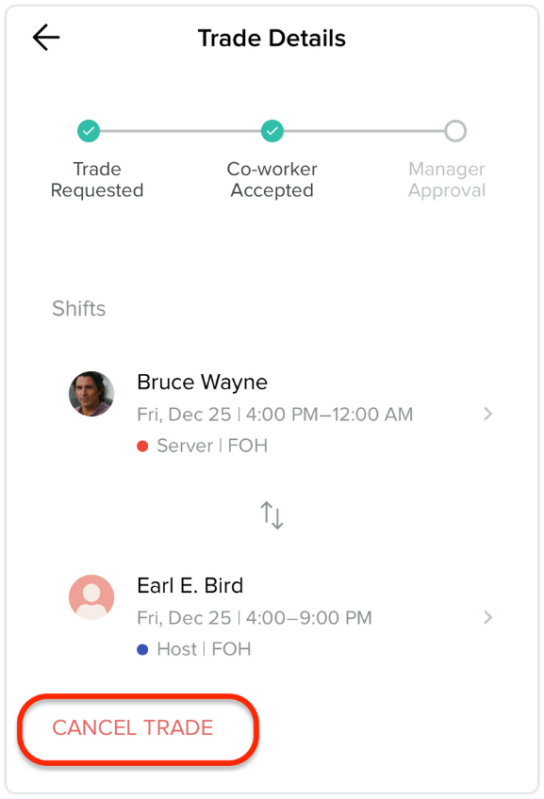Open Bruce Wayne's profile photo
This screenshot has width=544, height=799.
coord(91,394)
